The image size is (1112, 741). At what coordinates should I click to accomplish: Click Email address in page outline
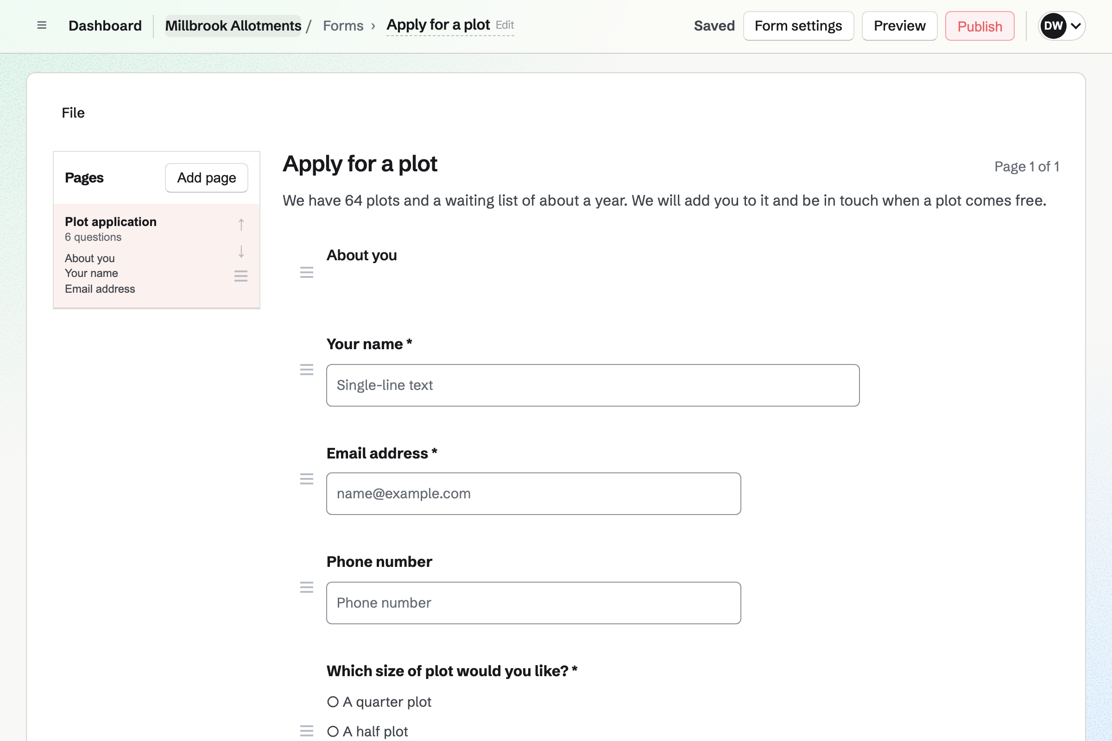tap(100, 289)
